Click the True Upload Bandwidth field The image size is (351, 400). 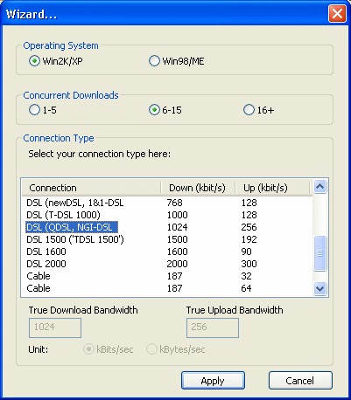click(x=213, y=328)
